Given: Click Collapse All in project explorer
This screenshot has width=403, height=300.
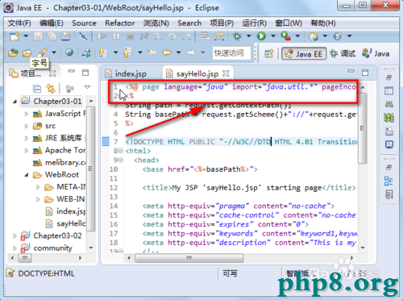Looking at the screenshot, I should tap(37, 88).
